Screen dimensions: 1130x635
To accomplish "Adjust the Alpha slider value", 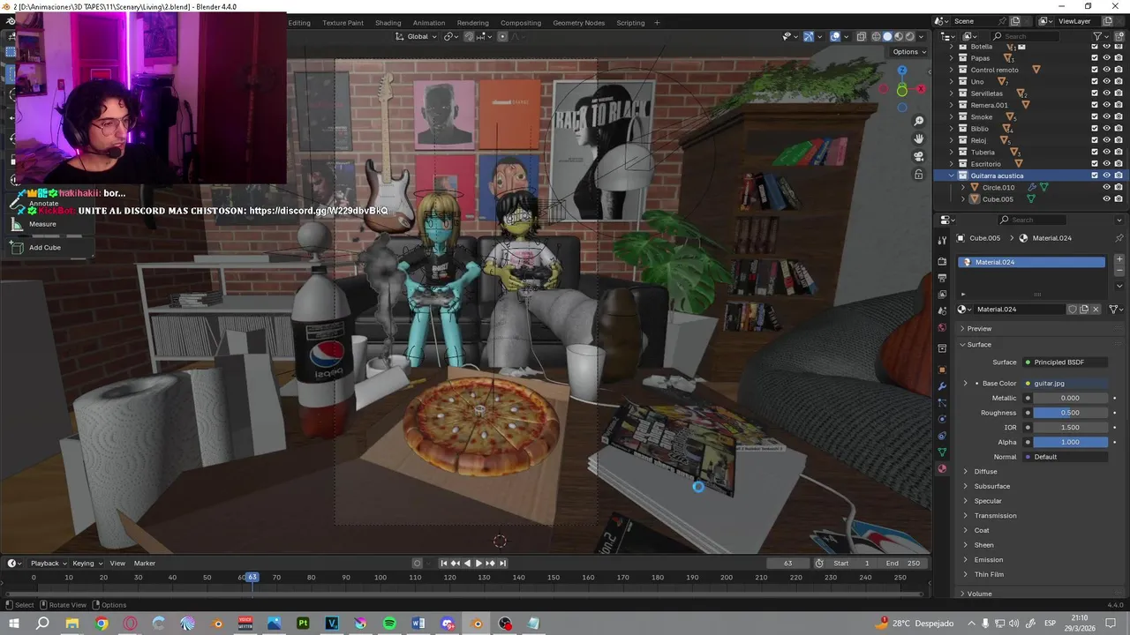I will pyautogui.click(x=1071, y=442).
